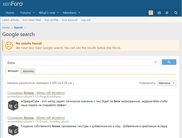Open the Latest activity link
The image size is (182, 138).
click(11, 20)
